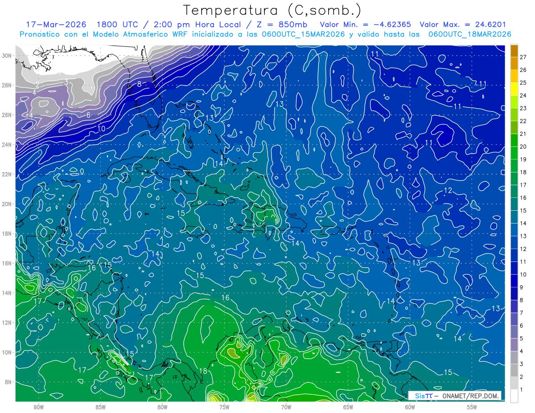Select the "ONAMET/REP.DOM." credit label
535x413 pixels.
pos(470,396)
